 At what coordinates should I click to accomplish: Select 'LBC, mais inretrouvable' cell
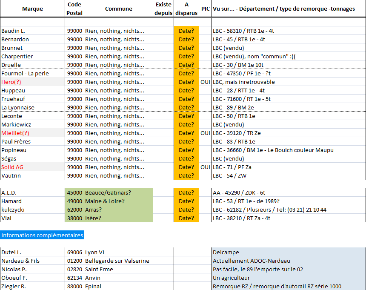pyautogui.click(x=289, y=82)
